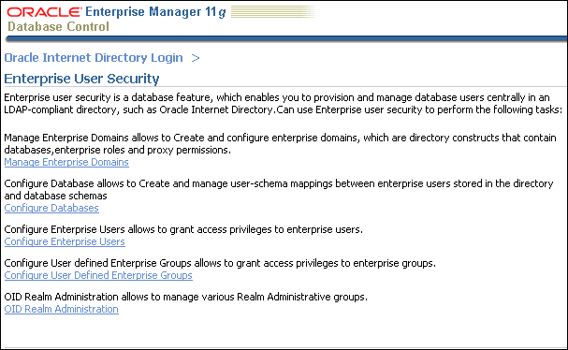
Task: Click the Manage Enterprise Domains description text
Action: (x=280, y=144)
